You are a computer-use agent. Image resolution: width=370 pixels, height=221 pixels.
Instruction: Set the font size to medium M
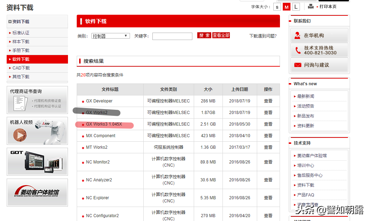click(x=287, y=7)
